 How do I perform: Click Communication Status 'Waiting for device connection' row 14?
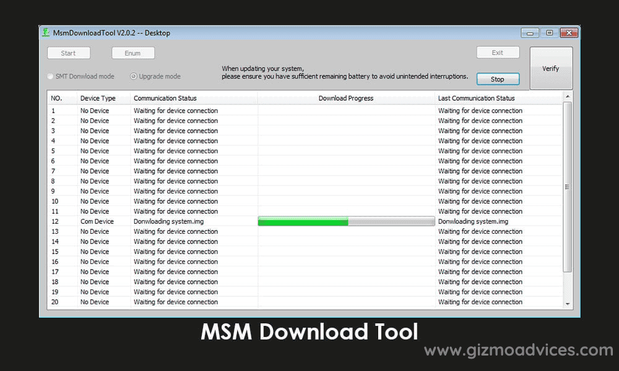pyautogui.click(x=176, y=242)
